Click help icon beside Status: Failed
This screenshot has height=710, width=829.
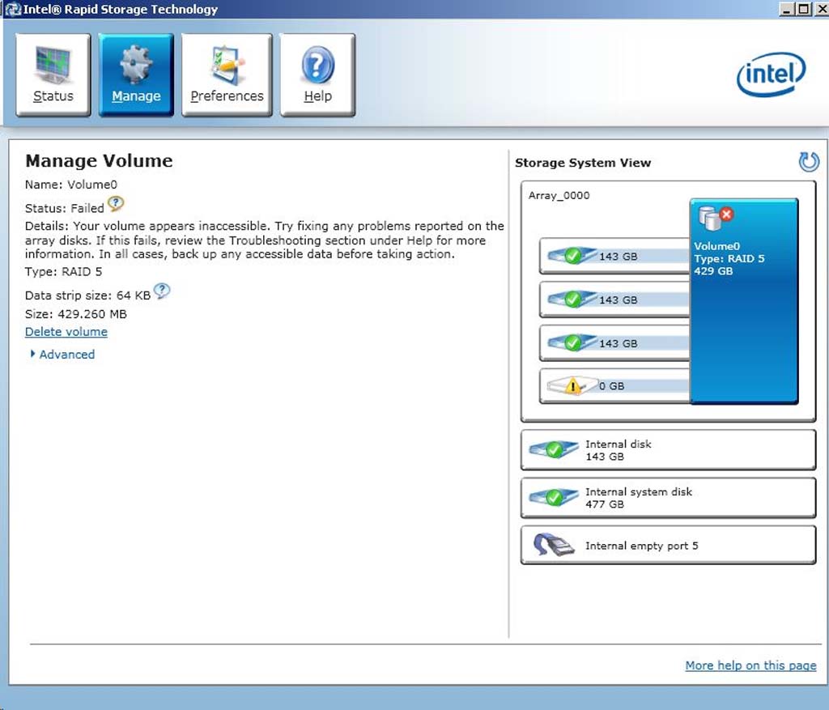(x=116, y=203)
